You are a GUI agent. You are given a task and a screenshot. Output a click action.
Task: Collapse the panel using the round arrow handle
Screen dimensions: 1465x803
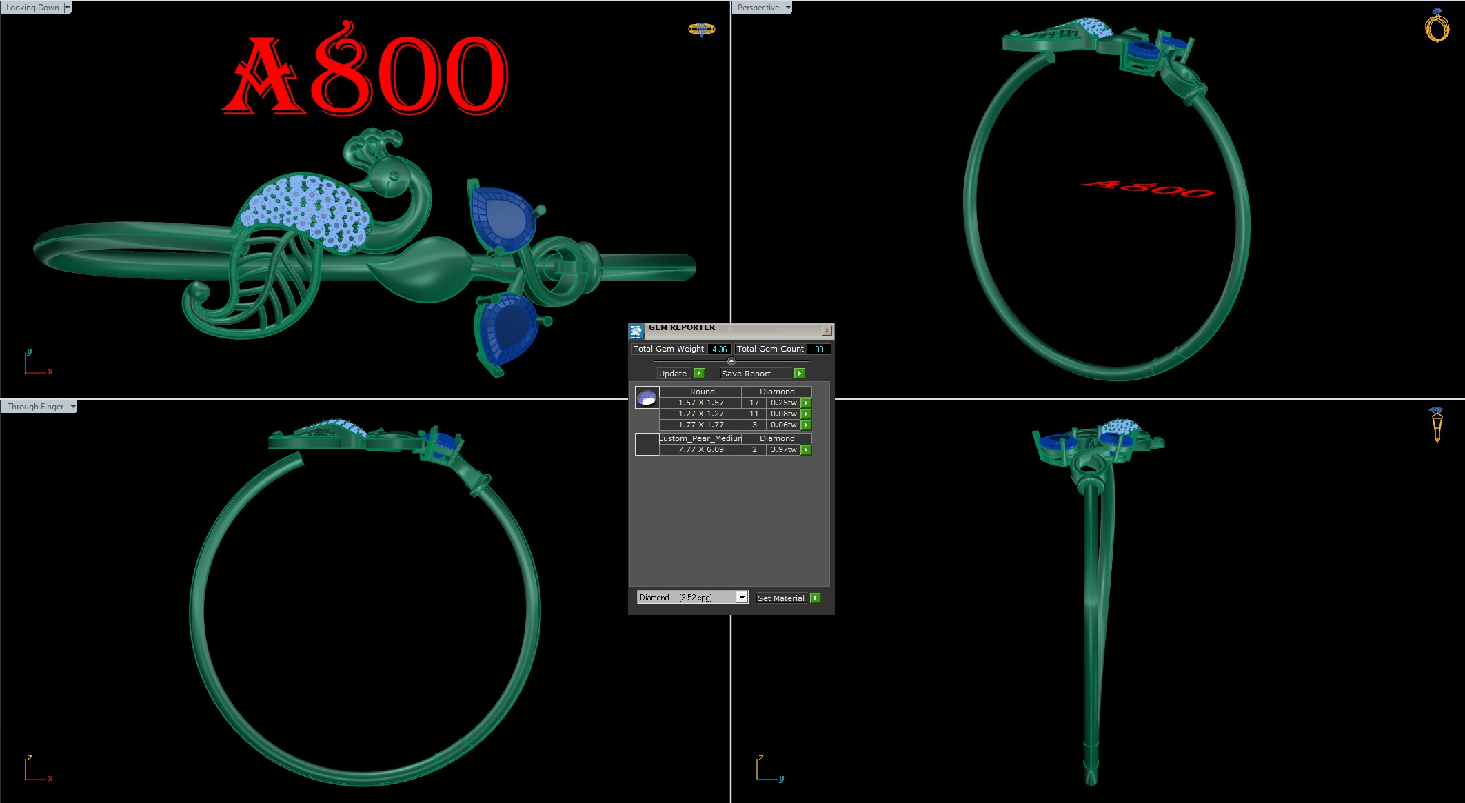tap(731, 361)
